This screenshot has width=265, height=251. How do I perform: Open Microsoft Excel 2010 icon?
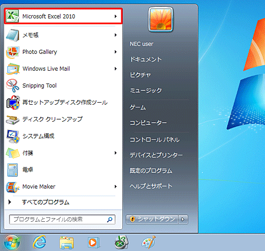pyautogui.click(x=12, y=16)
